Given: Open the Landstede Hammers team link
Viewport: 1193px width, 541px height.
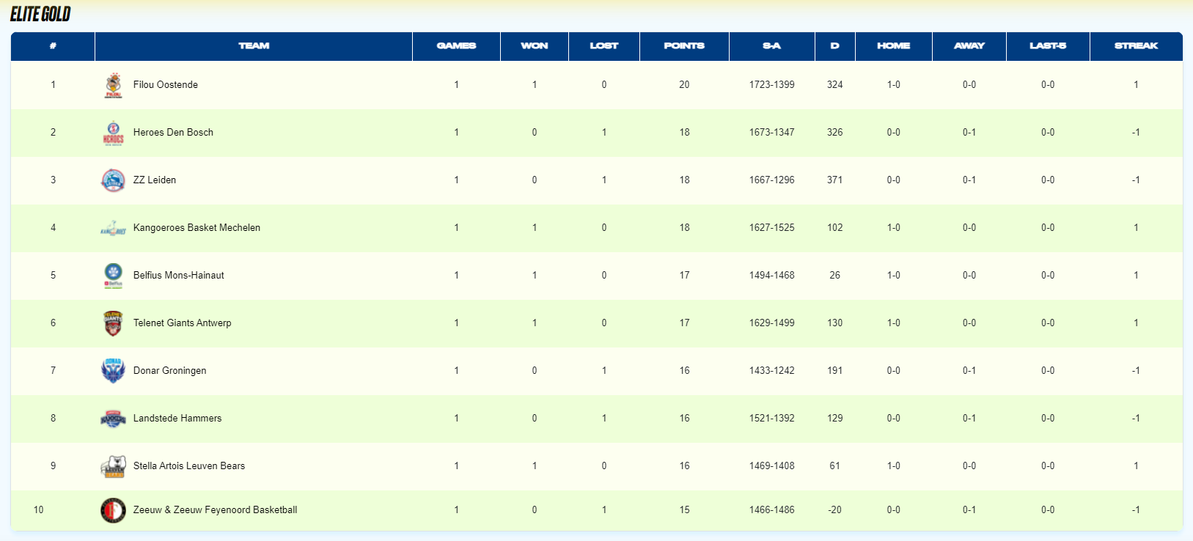Looking at the screenshot, I should click(x=177, y=419).
